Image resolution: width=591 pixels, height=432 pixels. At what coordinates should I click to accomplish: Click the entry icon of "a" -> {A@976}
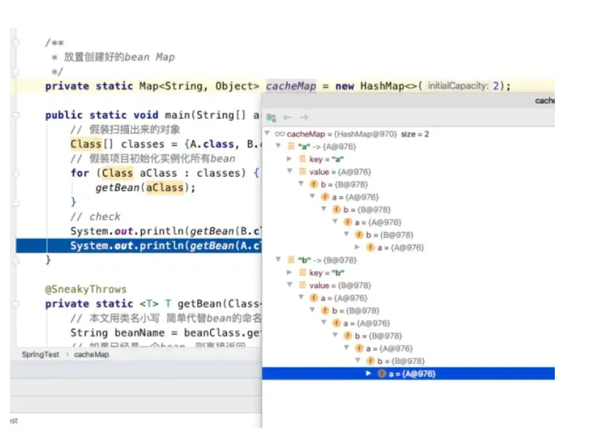tap(292, 146)
